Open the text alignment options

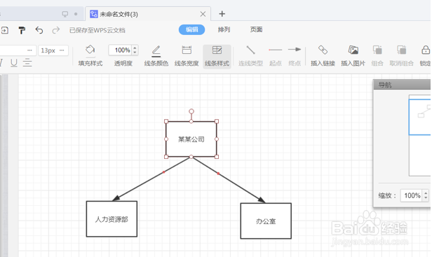click(x=27, y=63)
